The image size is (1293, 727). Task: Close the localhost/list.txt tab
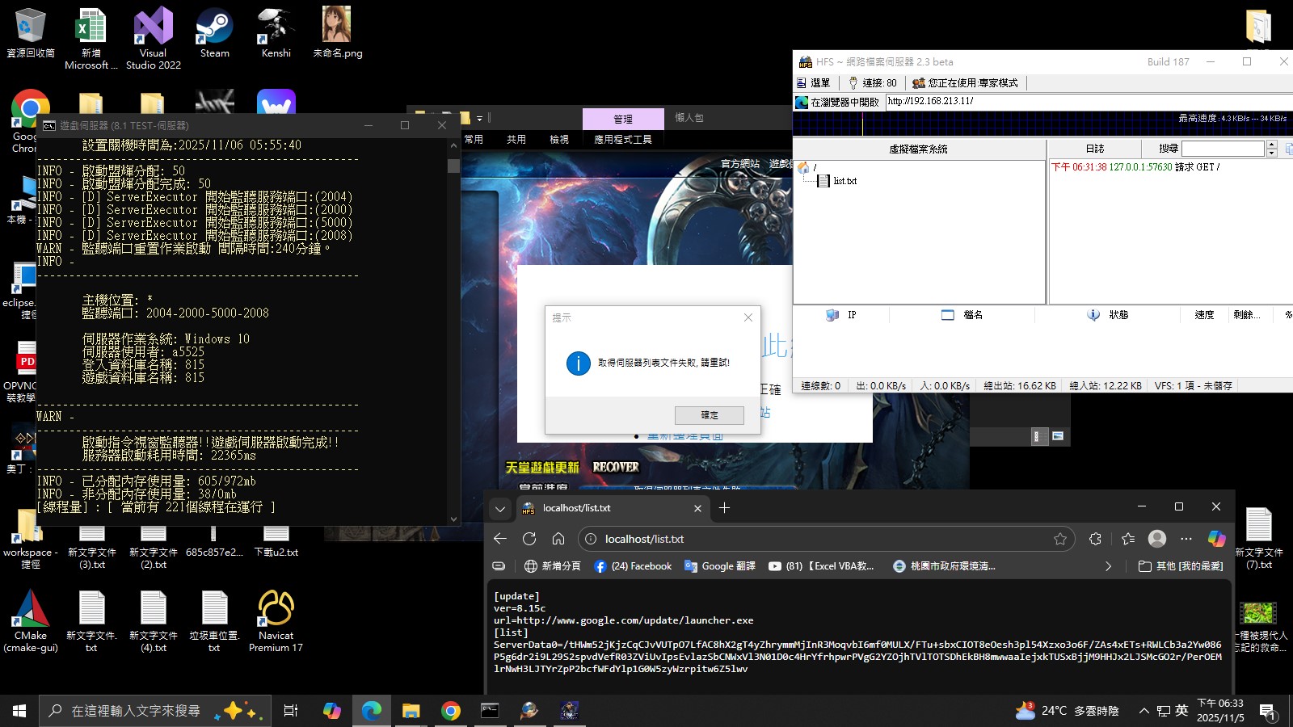click(697, 508)
